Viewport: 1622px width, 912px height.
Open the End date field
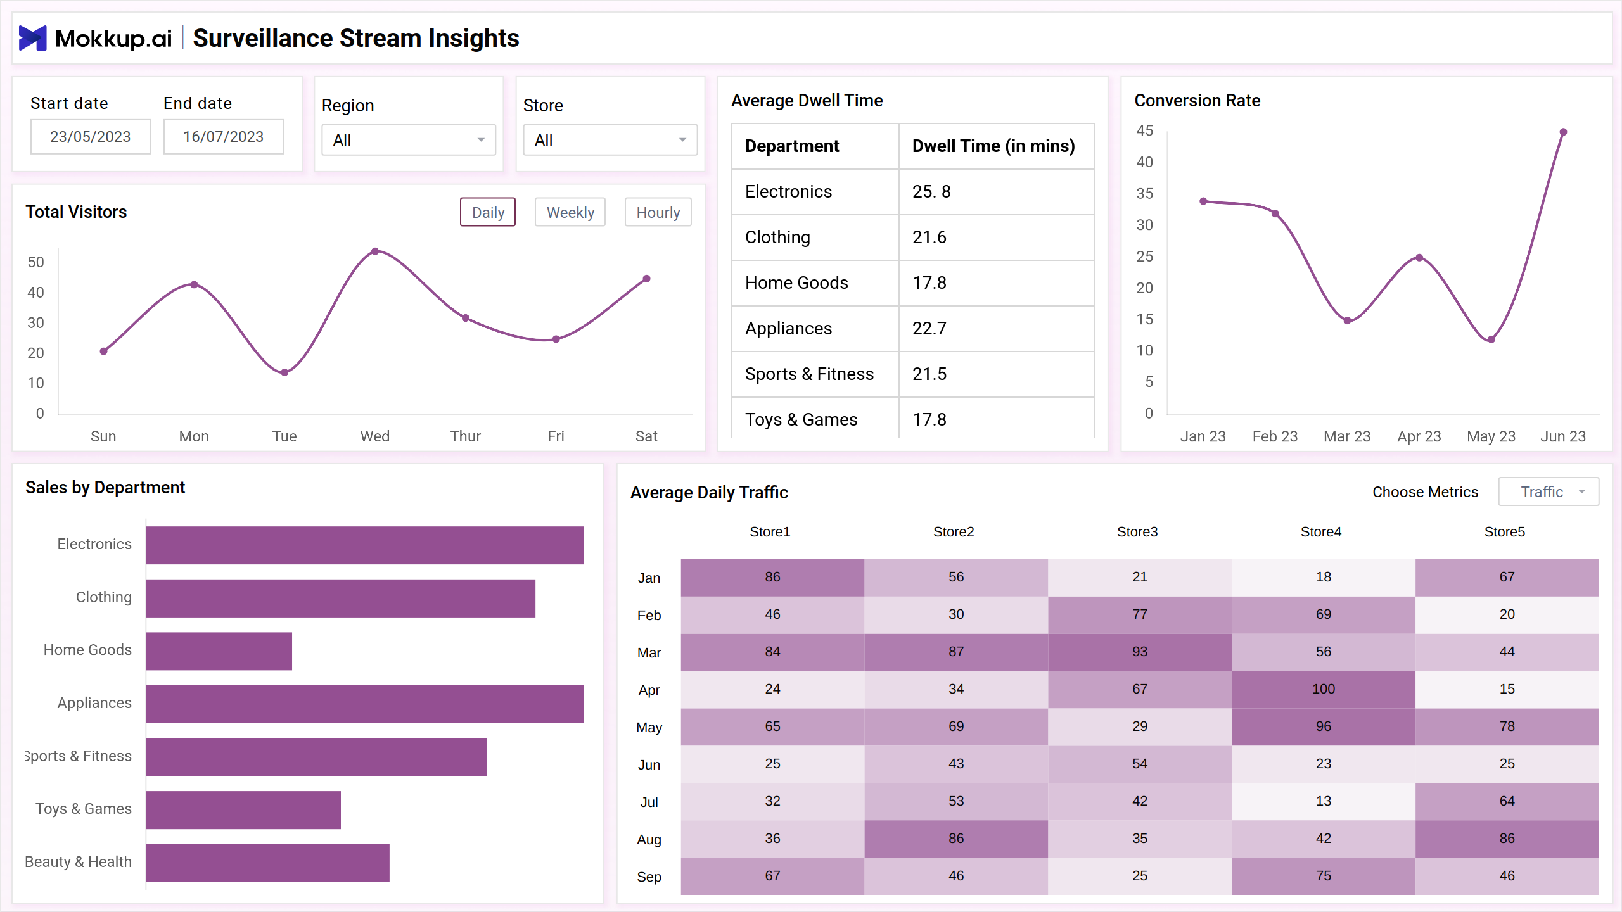coord(224,137)
